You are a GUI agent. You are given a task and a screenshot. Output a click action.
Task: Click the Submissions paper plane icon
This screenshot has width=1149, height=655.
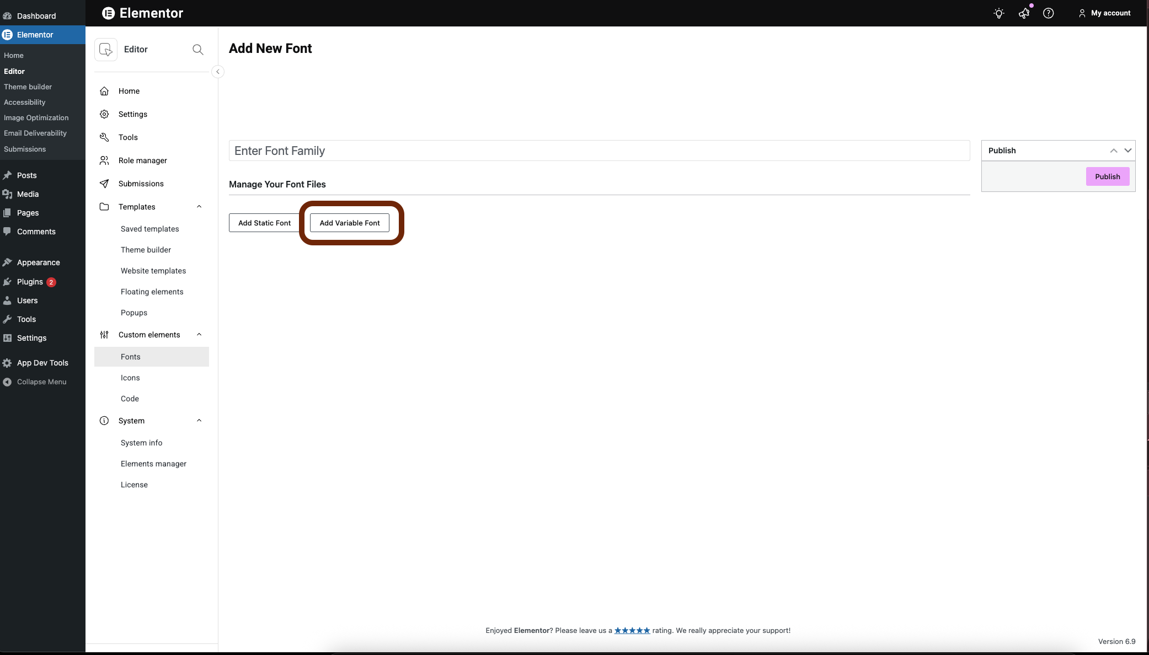pos(104,184)
